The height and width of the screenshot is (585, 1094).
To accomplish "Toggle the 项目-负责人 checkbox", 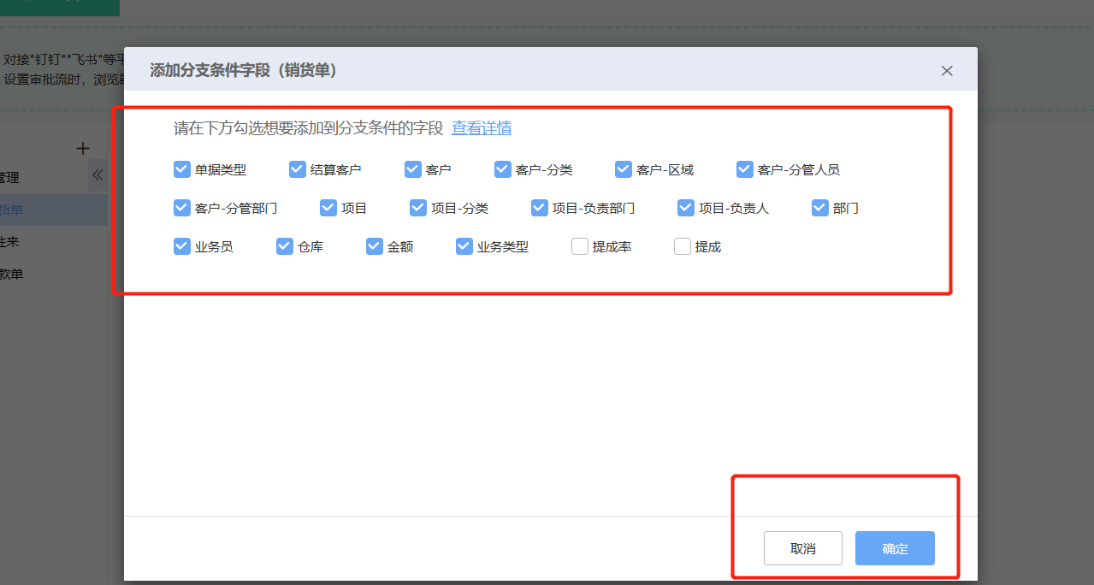I will tap(685, 208).
